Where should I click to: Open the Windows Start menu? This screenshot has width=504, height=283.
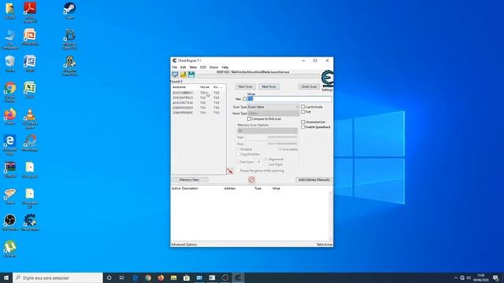click(x=6, y=277)
